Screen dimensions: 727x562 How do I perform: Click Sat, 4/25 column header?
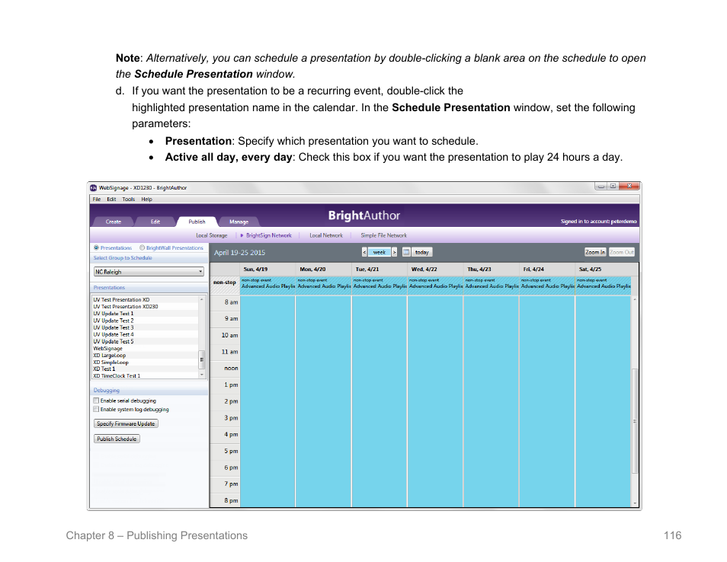pos(603,269)
